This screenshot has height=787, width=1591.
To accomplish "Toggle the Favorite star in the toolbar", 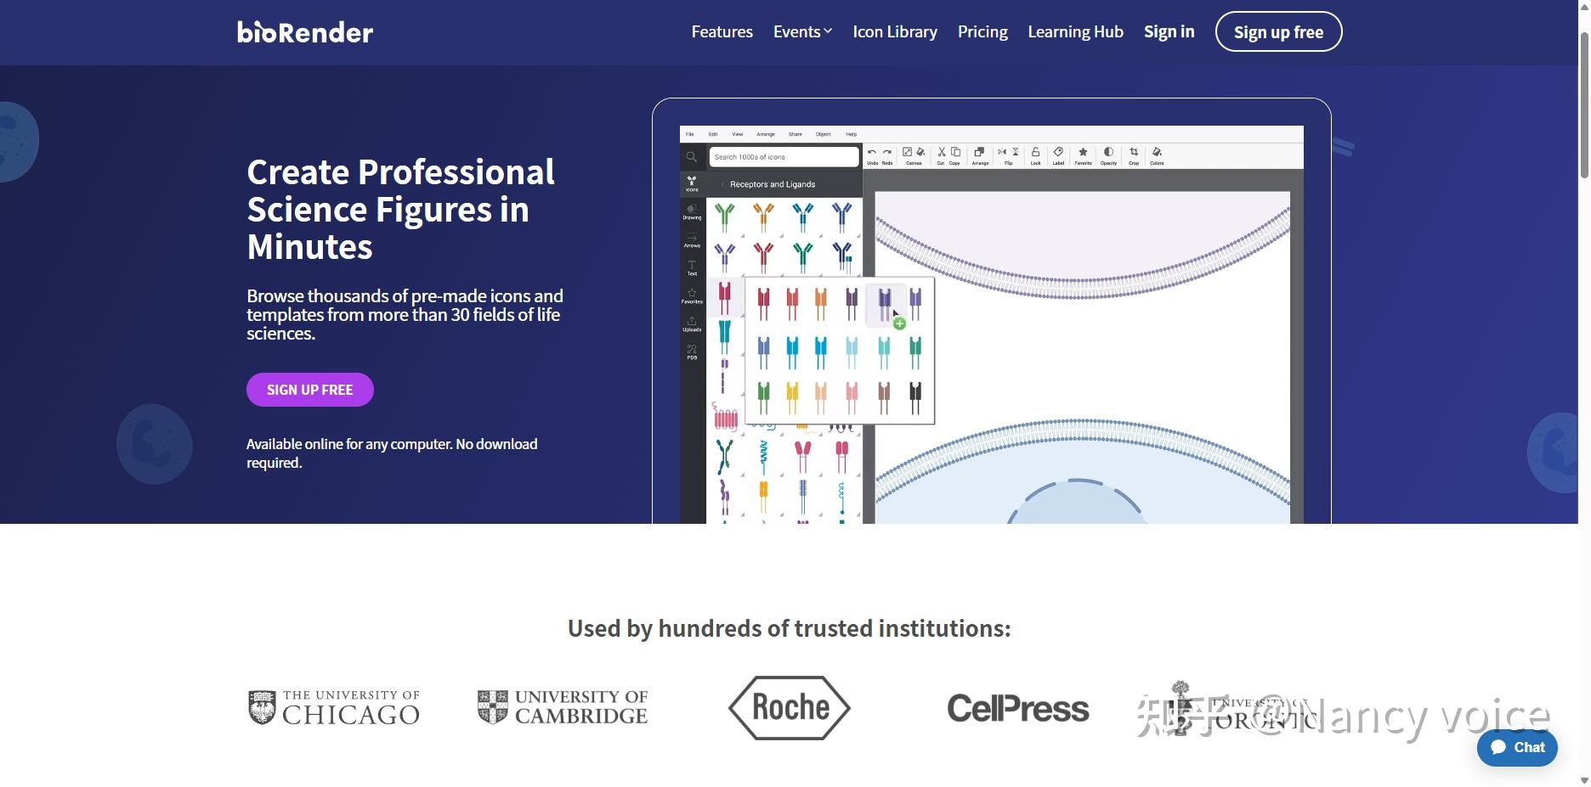I will click(x=1083, y=153).
